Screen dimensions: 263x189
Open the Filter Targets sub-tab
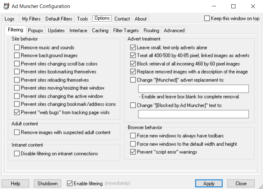[126, 31]
